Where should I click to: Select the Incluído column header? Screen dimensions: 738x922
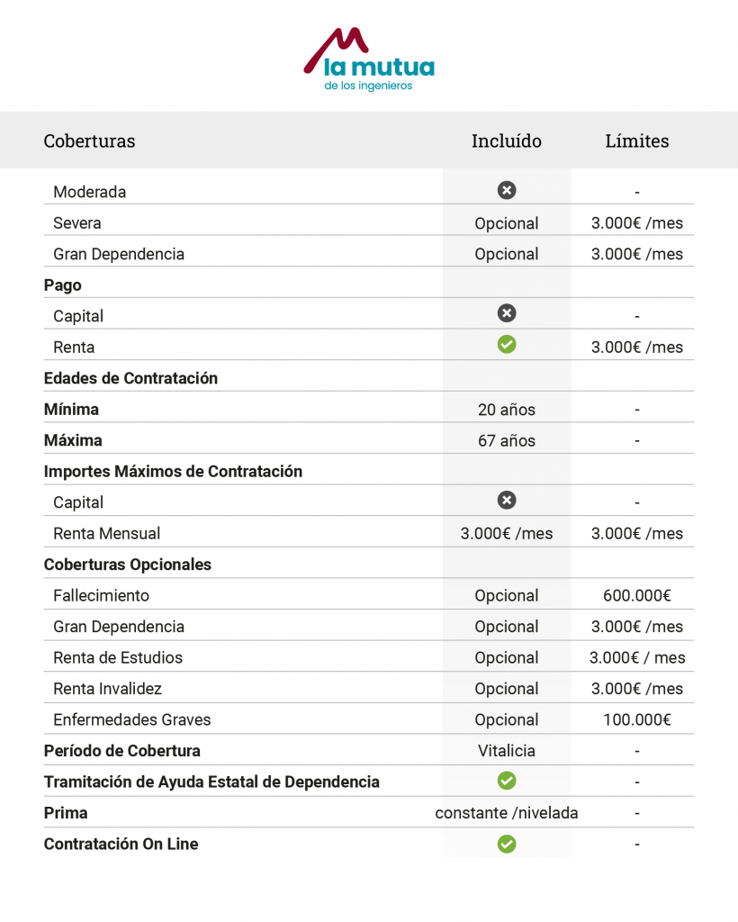pyautogui.click(x=507, y=141)
